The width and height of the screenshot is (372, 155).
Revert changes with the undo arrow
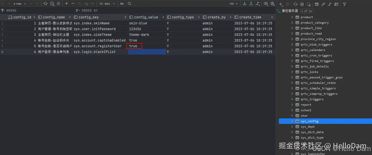tap(80, 4)
